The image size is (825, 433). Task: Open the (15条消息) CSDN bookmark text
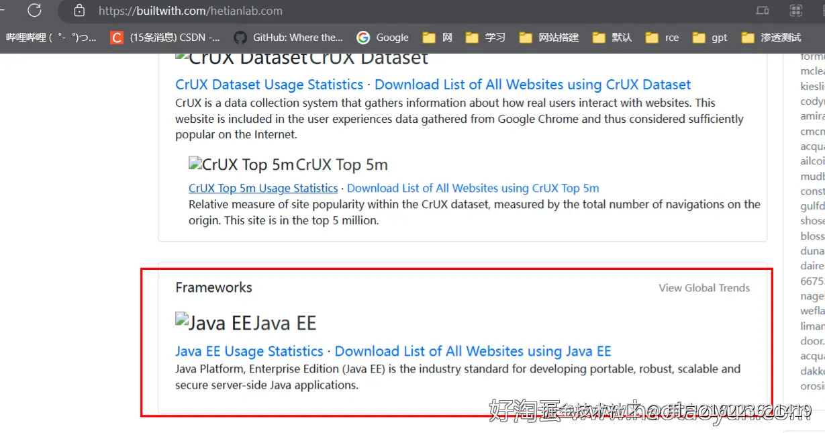point(175,38)
